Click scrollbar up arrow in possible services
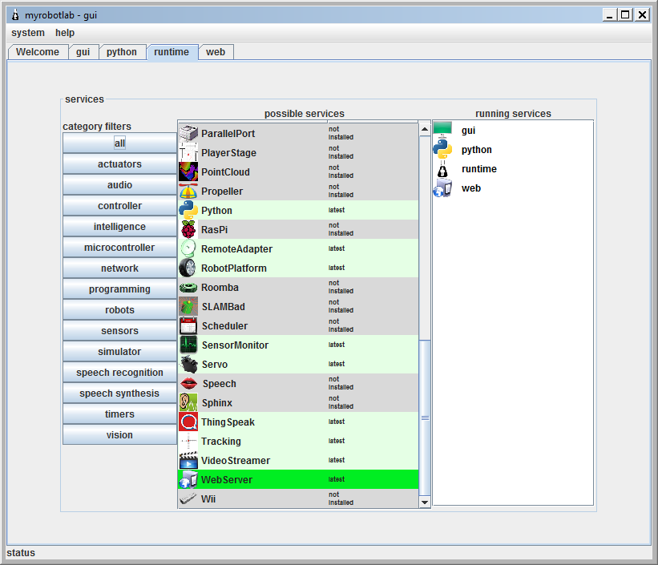 tap(425, 129)
